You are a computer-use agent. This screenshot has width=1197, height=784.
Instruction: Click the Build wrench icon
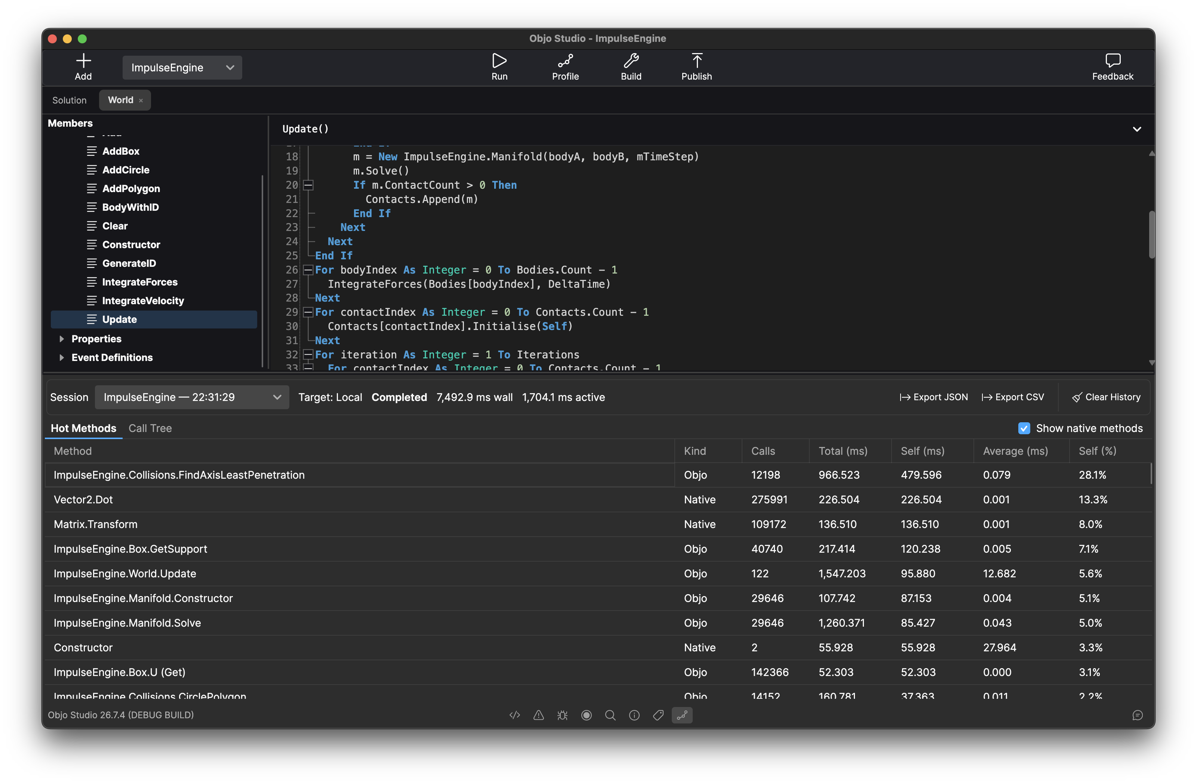(x=631, y=61)
